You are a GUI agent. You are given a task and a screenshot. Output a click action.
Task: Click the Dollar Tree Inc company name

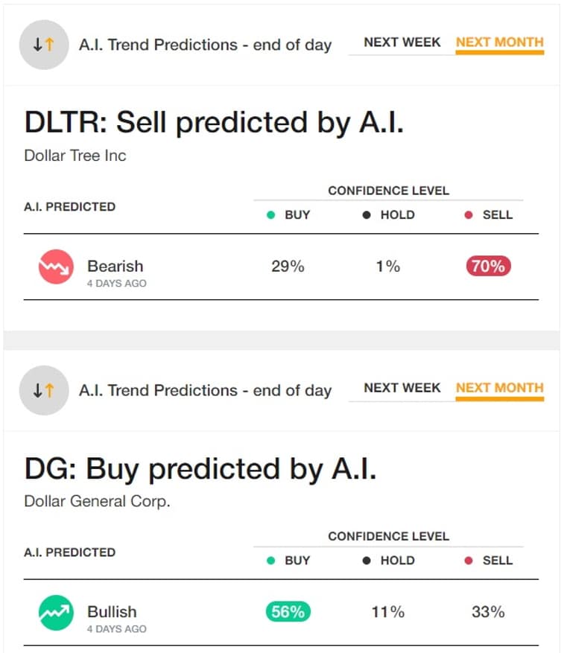75,156
